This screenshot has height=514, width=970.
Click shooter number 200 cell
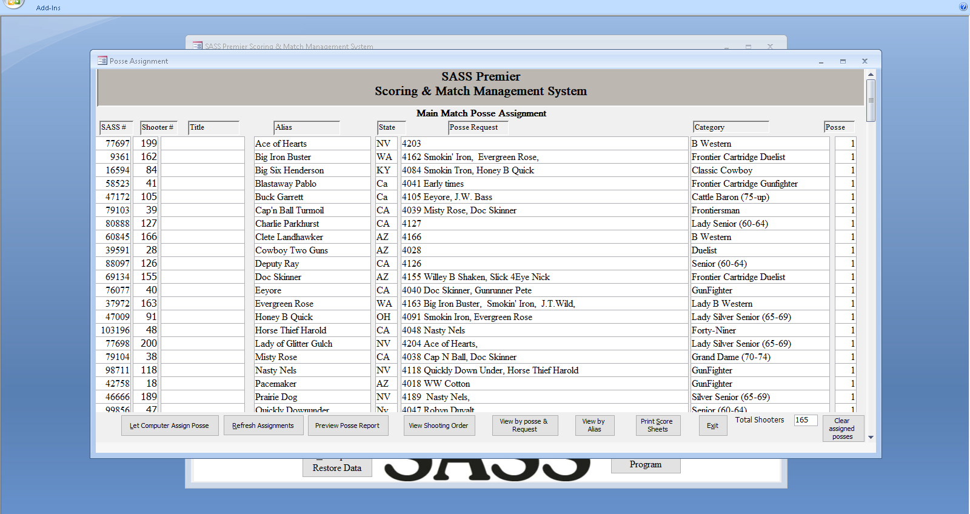tap(147, 344)
